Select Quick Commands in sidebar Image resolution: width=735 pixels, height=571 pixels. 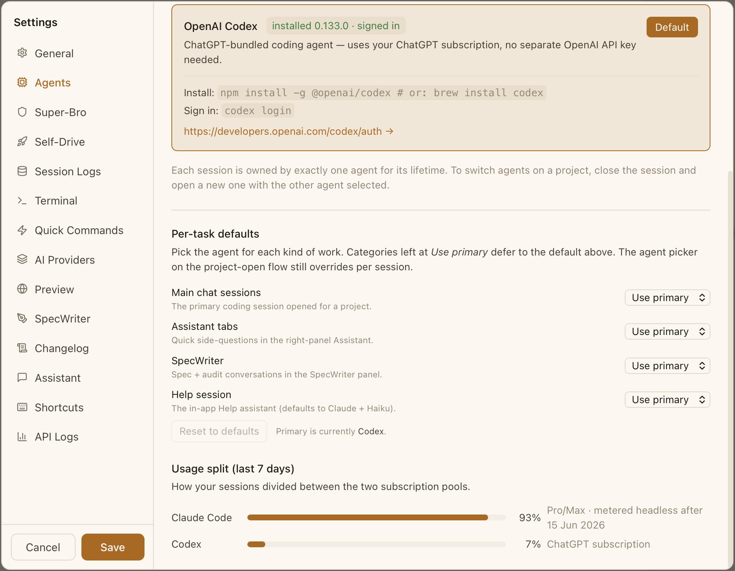point(79,230)
